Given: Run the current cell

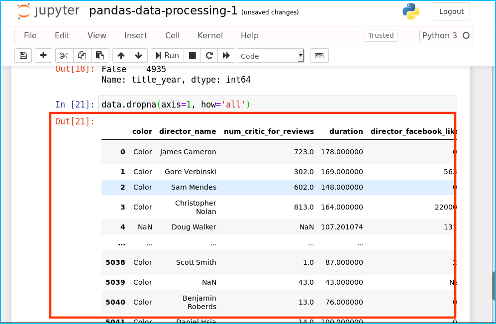Looking at the screenshot, I should tap(167, 56).
